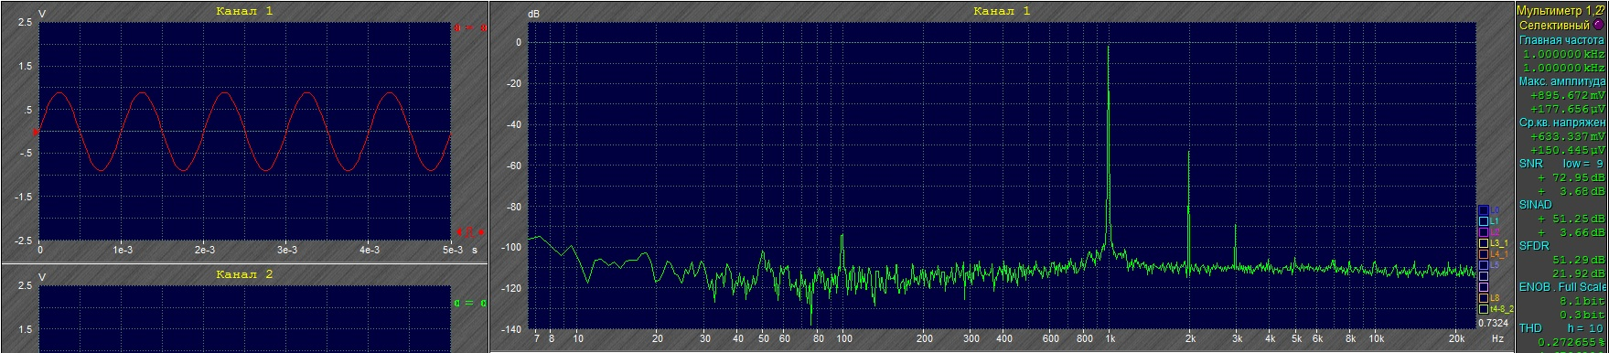
Task: Select the green cursor readout above Канал 2 plot
Action: tap(470, 303)
